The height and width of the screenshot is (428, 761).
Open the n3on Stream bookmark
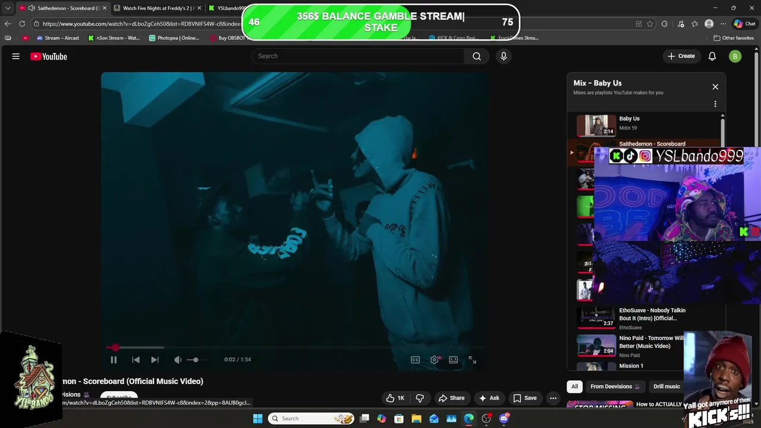114,38
